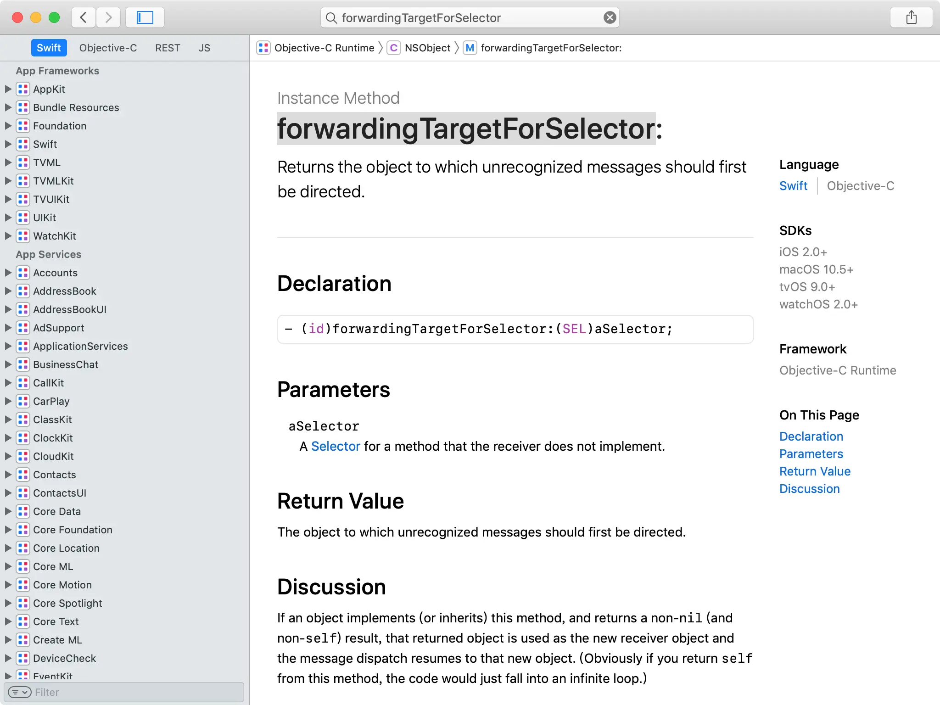This screenshot has width=940, height=705.
Task: Go forward with the right arrow
Action: [x=108, y=17]
